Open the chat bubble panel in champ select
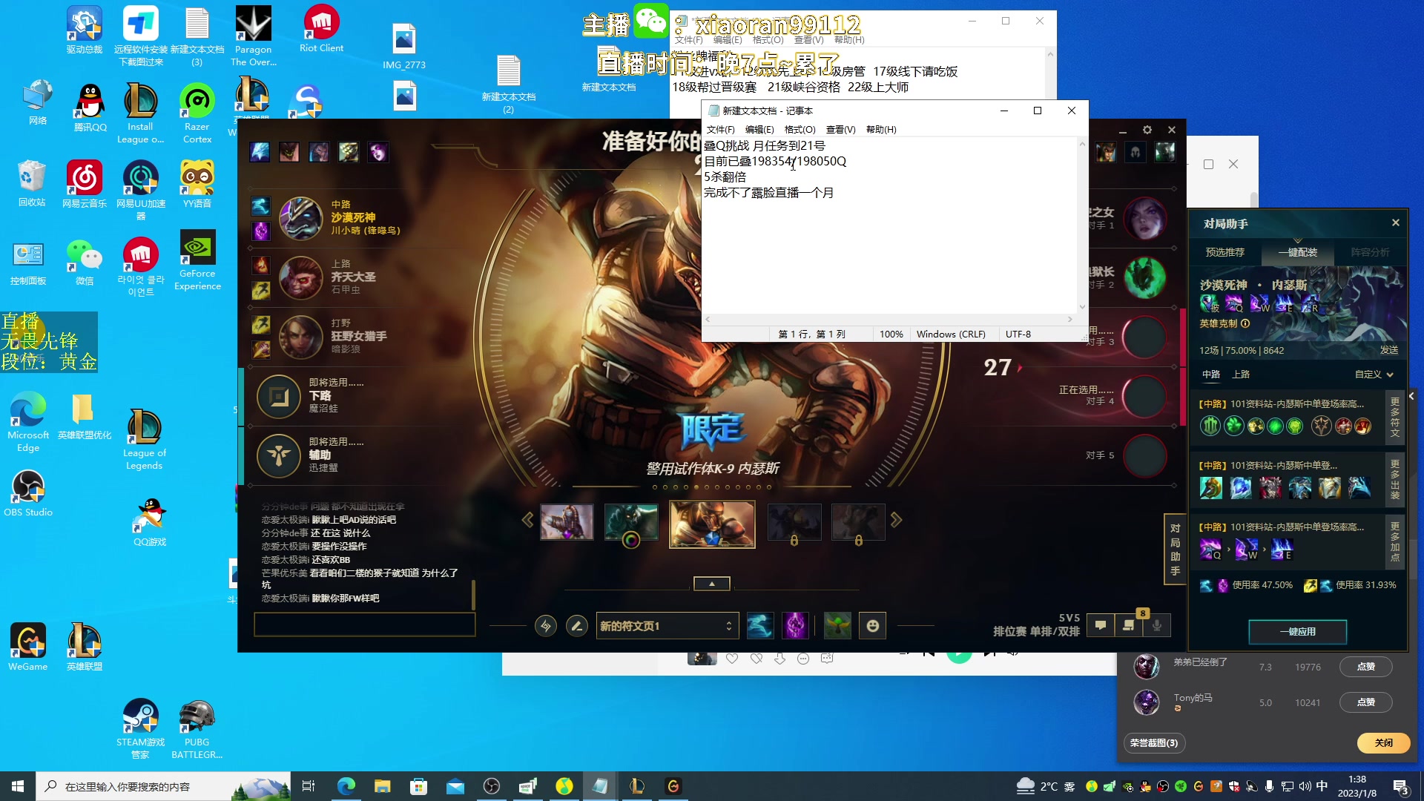The height and width of the screenshot is (801, 1424). pos(1101,625)
